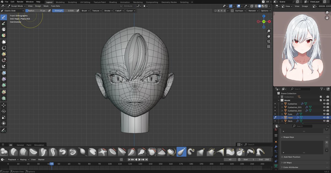Open the Falloff dropdown
331x173 pixels.
coord(119,11)
